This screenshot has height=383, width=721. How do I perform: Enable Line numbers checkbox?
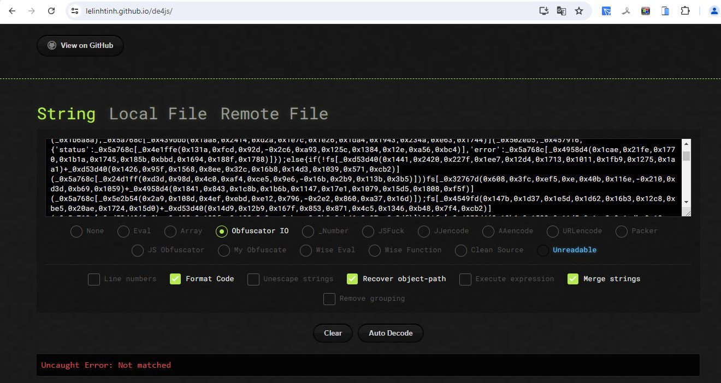click(94, 279)
